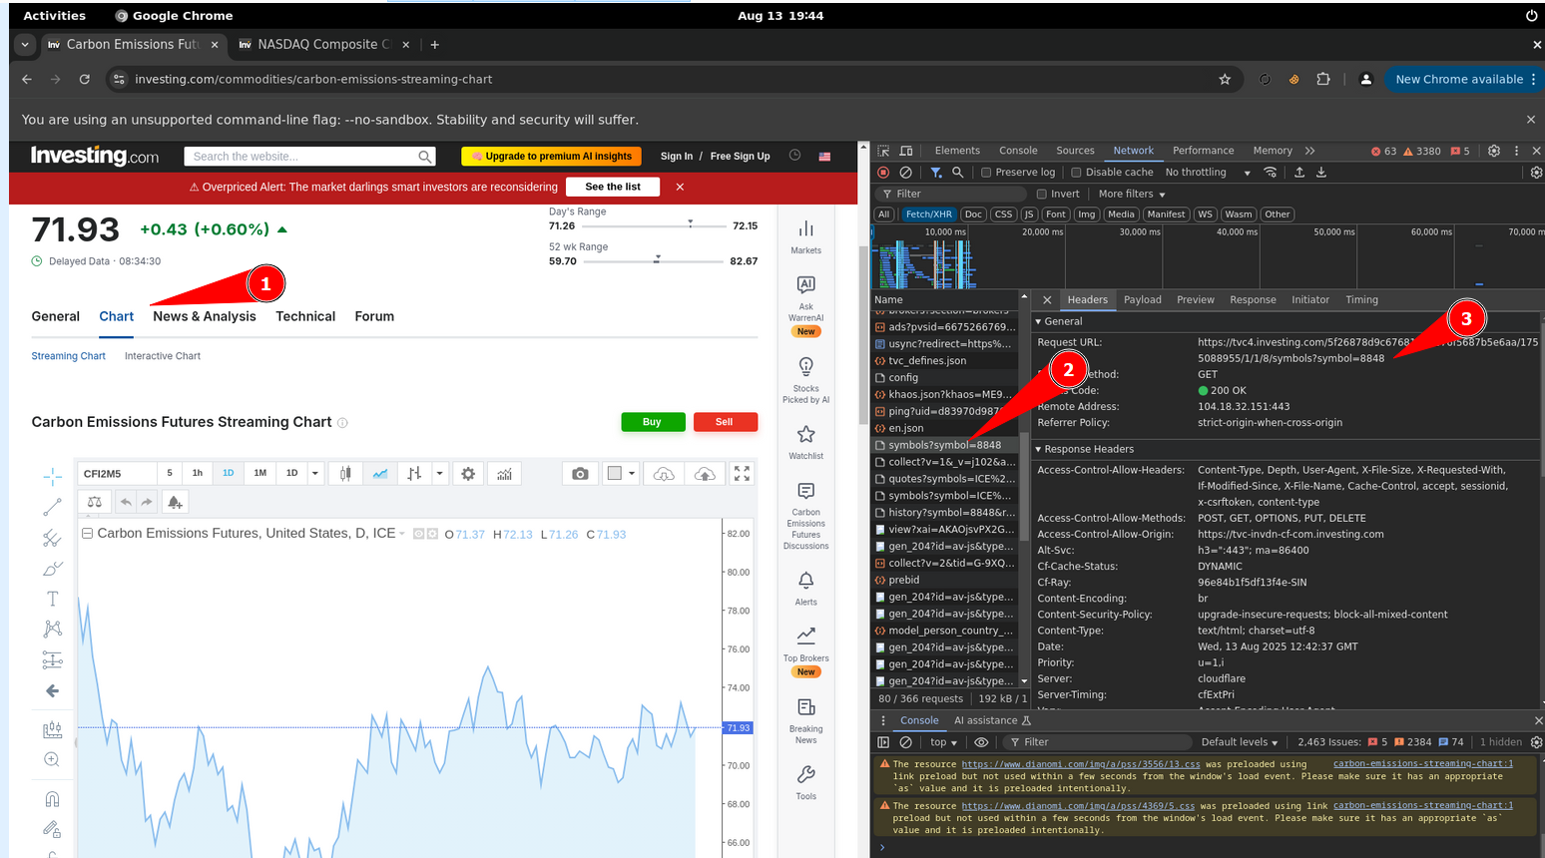The height and width of the screenshot is (858, 1545).
Task: Click the See the list button
Action: point(613,187)
